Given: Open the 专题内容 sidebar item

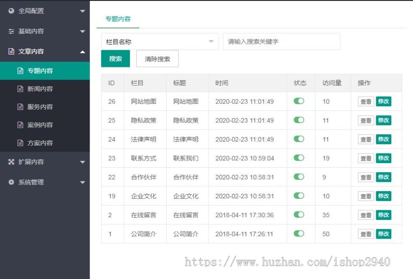Looking at the screenshot, I should [45, 71].
